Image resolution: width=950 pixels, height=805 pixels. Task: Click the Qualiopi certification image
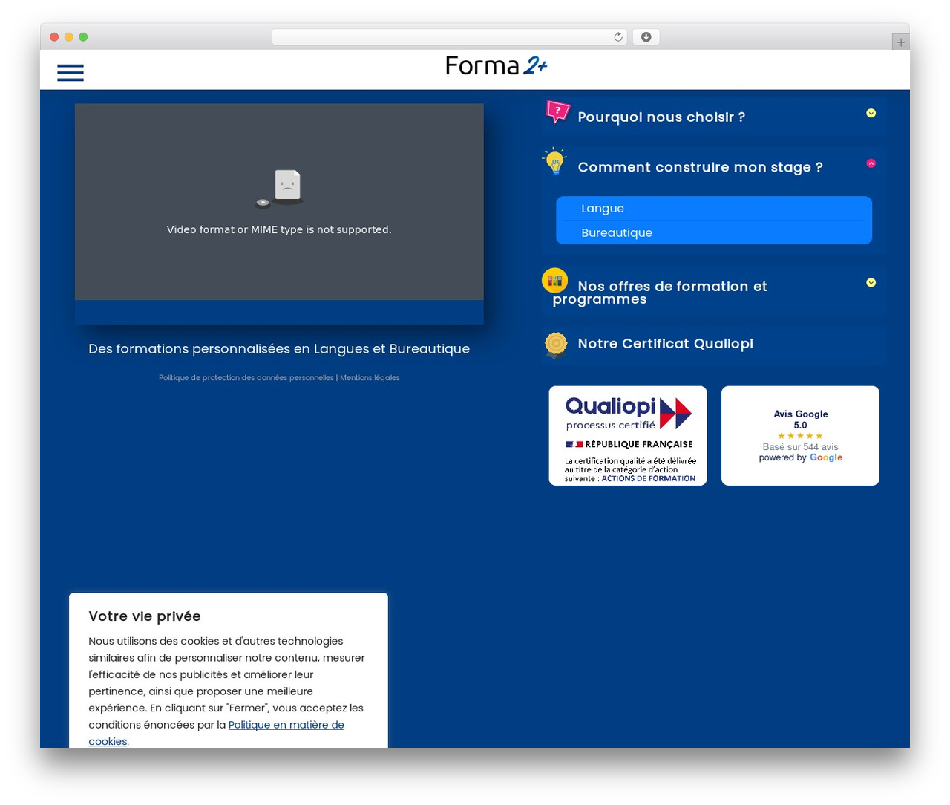[628, 436]
